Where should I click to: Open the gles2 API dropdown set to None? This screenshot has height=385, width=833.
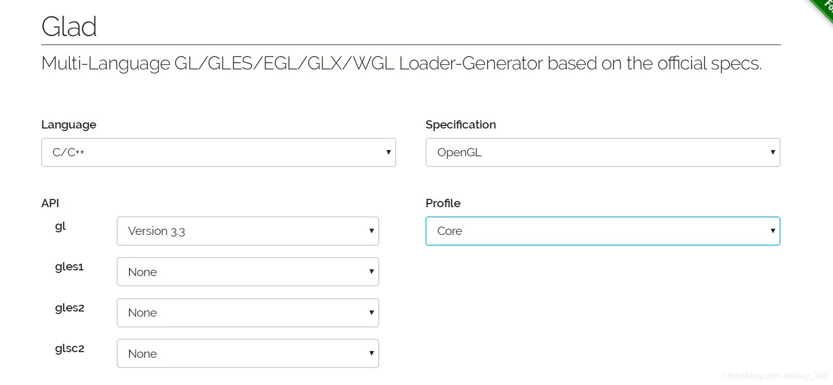click(x=248, y=313)
